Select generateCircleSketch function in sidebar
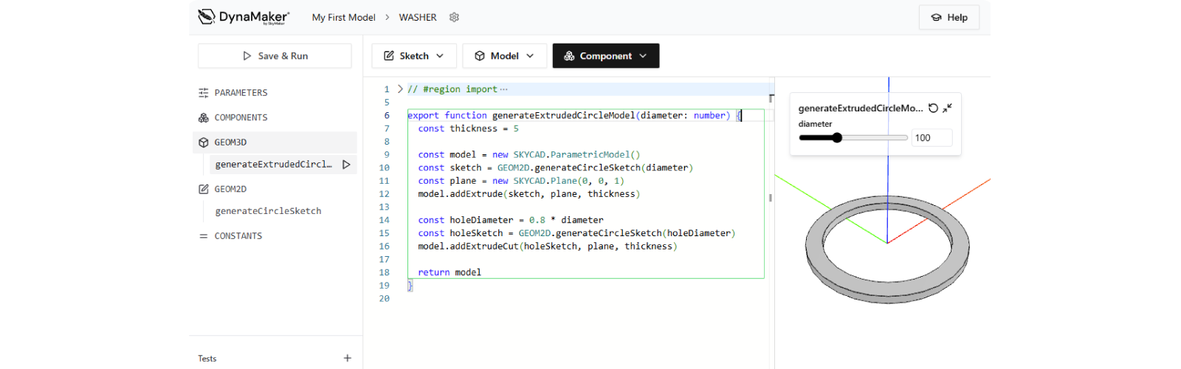The height and width of the screenshot is (369, 1181). (x=268, y=211)
